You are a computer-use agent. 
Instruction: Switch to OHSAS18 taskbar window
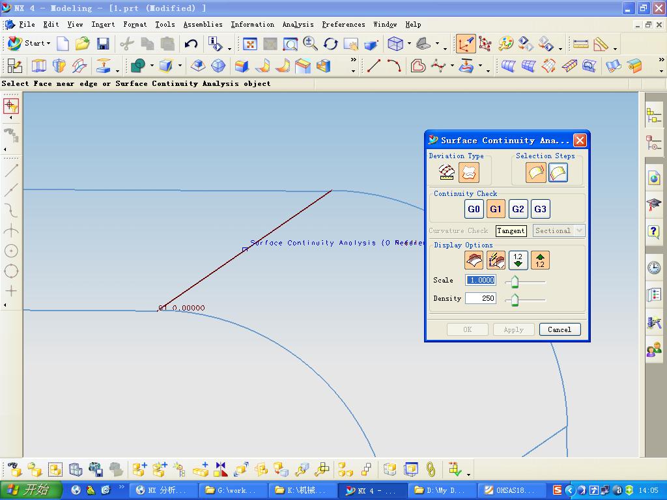click(512, 490)
